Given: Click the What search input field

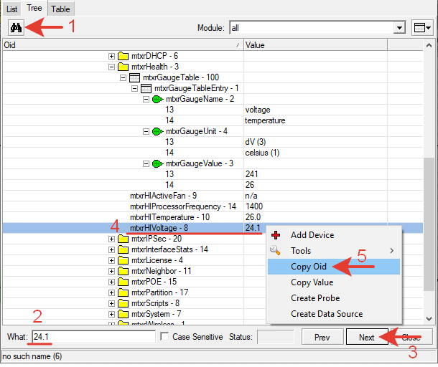Looking at the screenshot, I should (x=92, y=336).
